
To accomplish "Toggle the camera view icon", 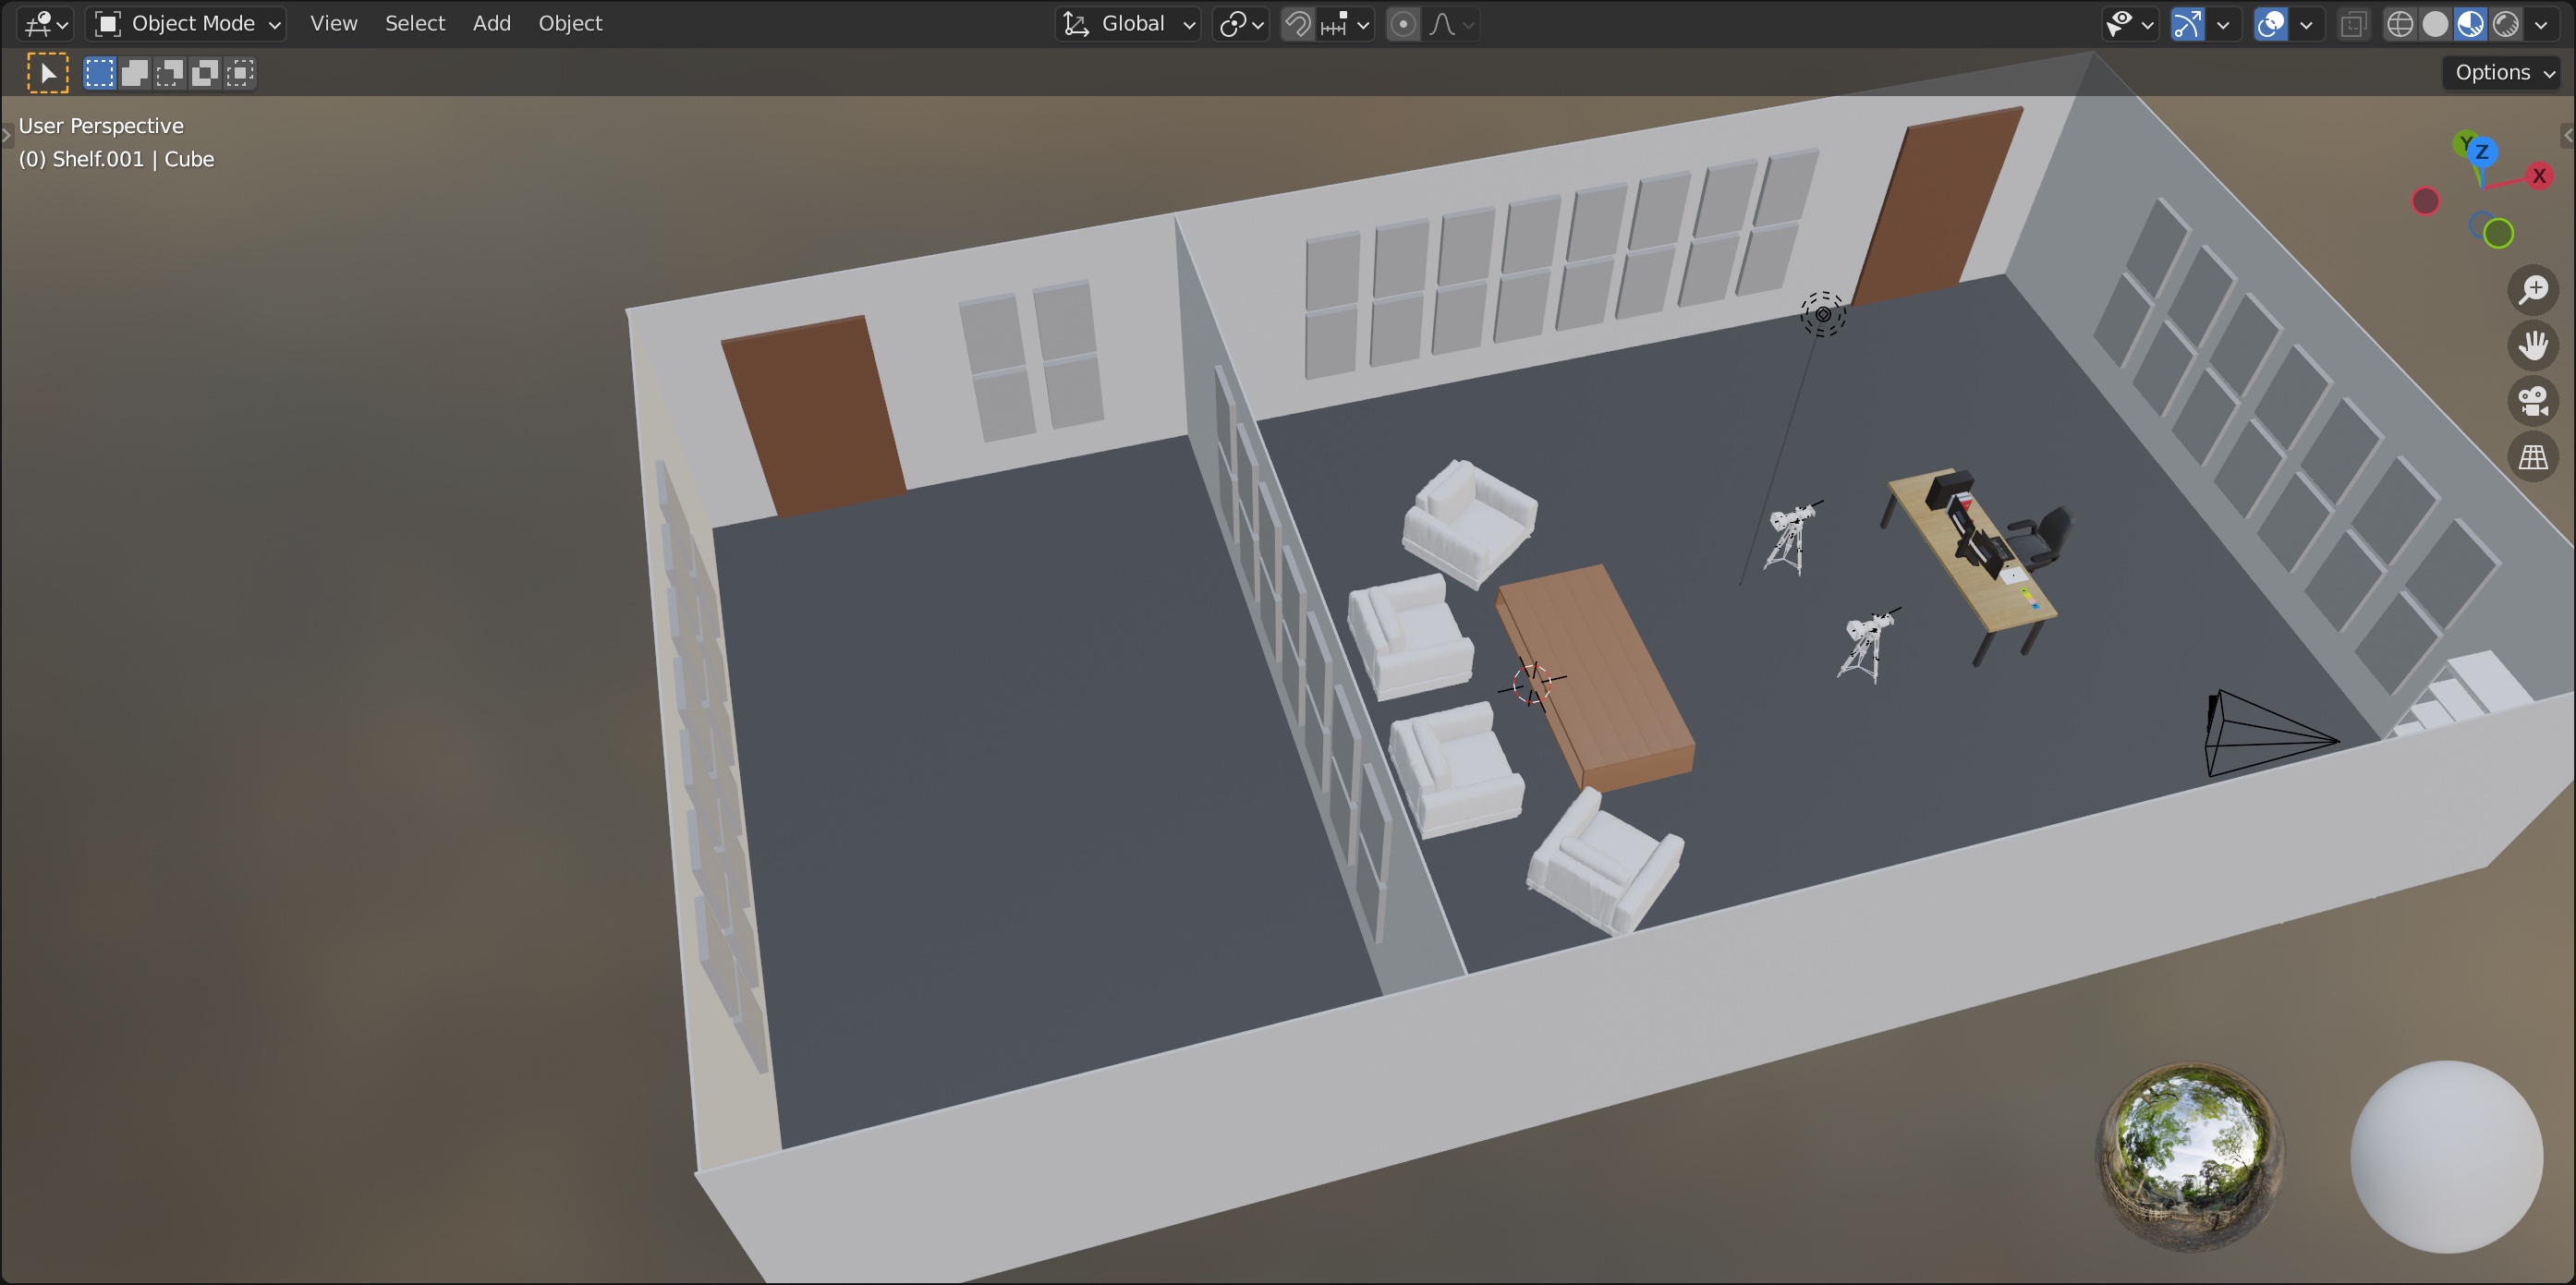I will [x=2533, y=402].
